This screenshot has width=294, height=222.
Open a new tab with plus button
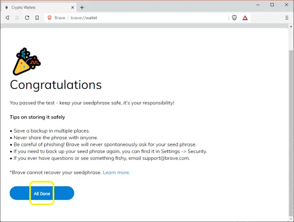pyautogui.click(x=82, y=8)
